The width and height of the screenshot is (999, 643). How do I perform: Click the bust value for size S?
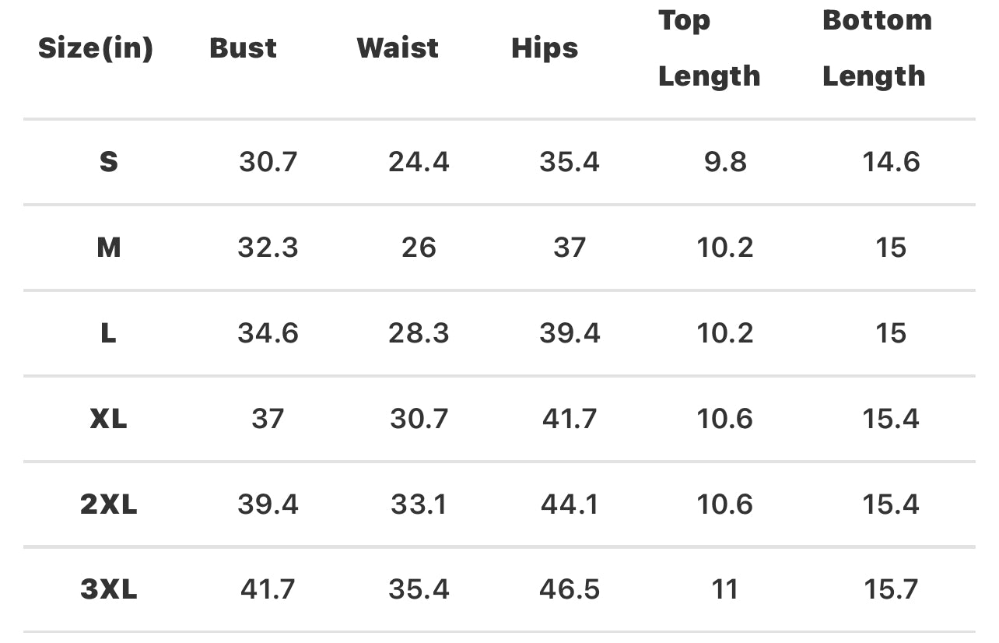coord(268,162)
